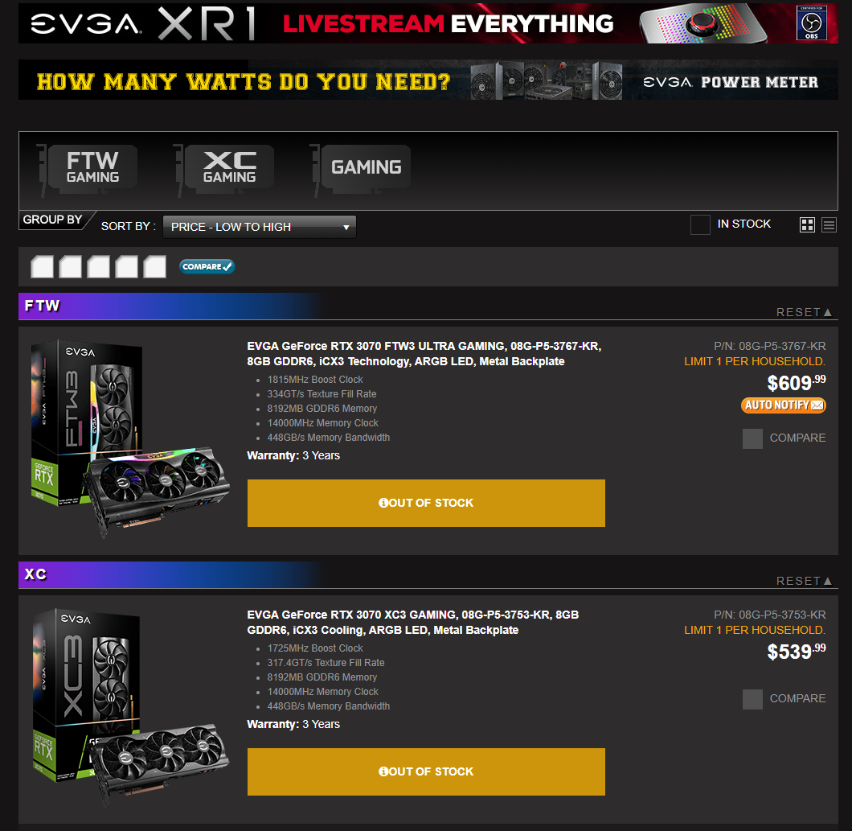The width and height of the screenshot is (852, 831).
Task: Collapse the XC group with Reset arrow
Action: coord(805,581)
